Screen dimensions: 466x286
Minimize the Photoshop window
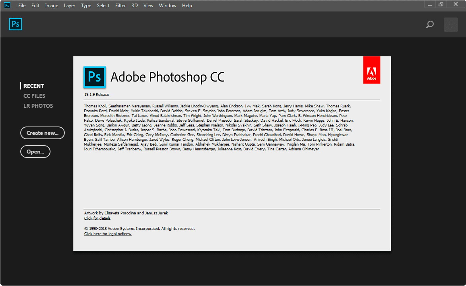(430, 5)
